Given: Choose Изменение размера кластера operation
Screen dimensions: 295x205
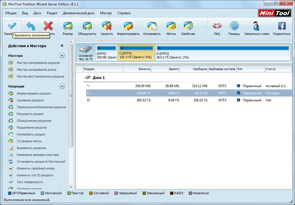Looking at the screenshot, I should (38, 155).
